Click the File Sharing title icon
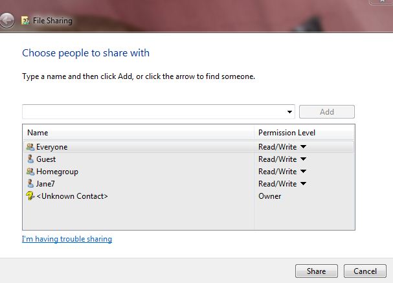393x283 pixels. click(x=25, y=21)
